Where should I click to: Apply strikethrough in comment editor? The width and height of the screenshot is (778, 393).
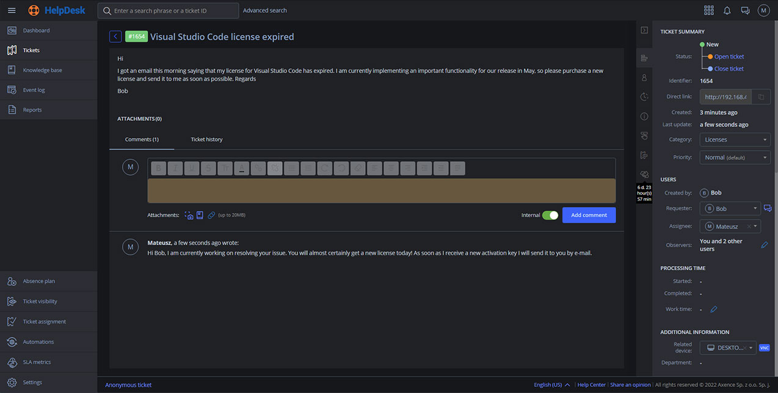209,168
